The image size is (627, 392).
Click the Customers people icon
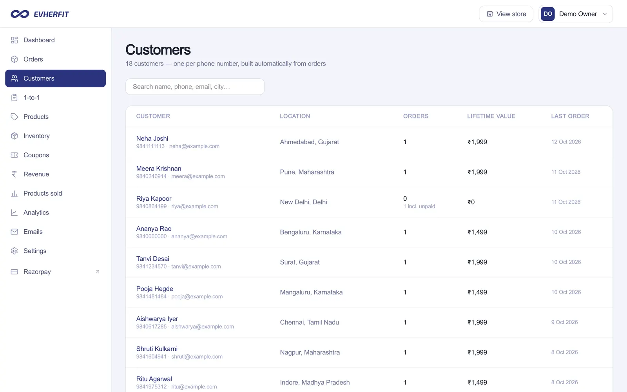[14, 78]
